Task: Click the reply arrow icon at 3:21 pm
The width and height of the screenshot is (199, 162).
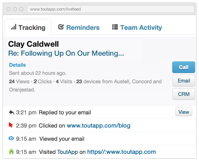Action: coord(12,112)
